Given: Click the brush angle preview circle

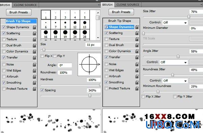Looking at the screenshot, I should [x=89, y=64].
